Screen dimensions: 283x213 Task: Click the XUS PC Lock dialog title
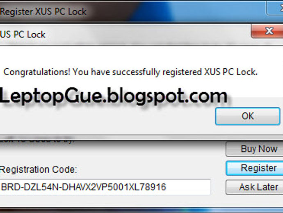(x=23, y=35)
